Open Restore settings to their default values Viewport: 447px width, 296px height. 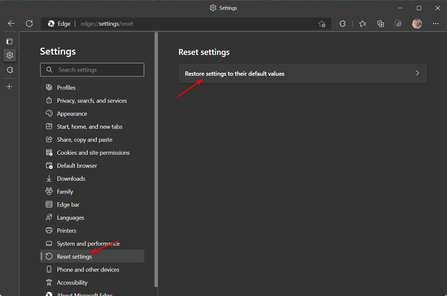[x=234, y=73]
